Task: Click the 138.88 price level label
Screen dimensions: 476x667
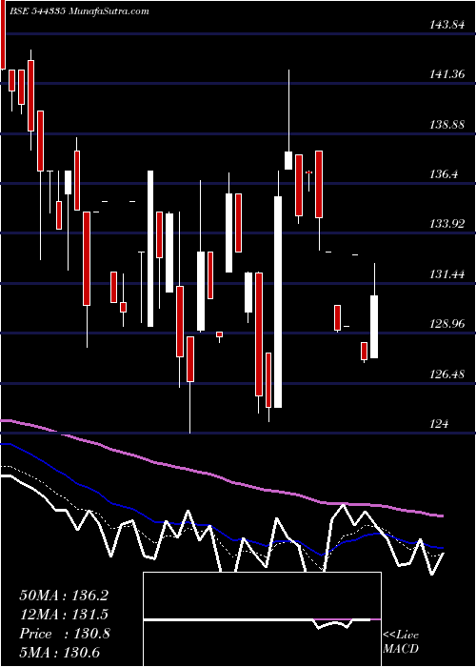Action: tap(446, 125)
